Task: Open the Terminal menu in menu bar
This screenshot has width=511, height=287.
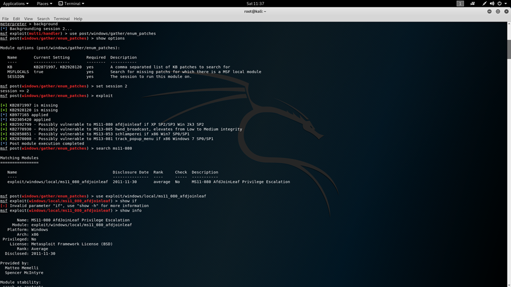Action: pos(61,19)
